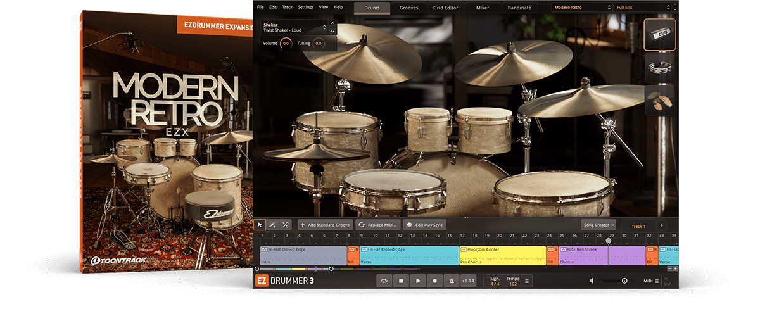Click the Add Standard Groove button

click(326, 225)
